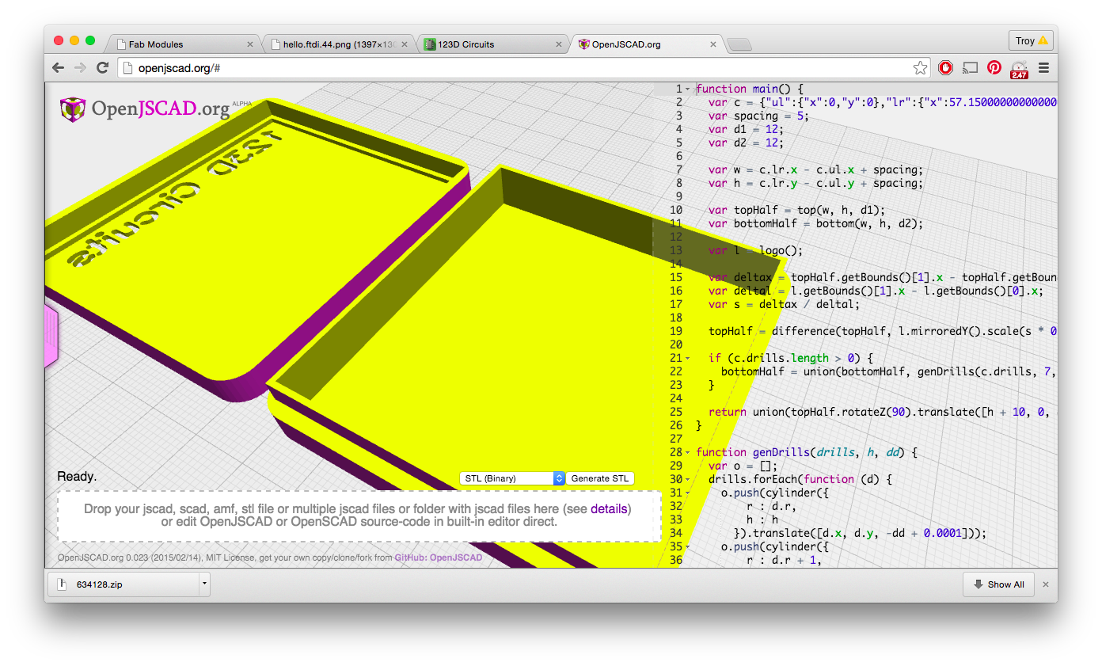Close the 123D Circuits tab
The image size is (1102, 666).
[x=559, y=44]
